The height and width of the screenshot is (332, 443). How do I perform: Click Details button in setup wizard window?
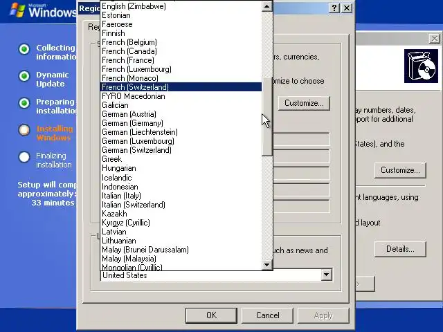point(400,249)
